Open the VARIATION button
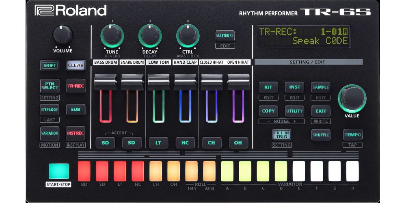The height and width of the screenshot is (203, 406). (x=50, y=133)
